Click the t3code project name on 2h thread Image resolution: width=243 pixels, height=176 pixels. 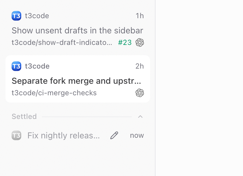pos(37,66)
